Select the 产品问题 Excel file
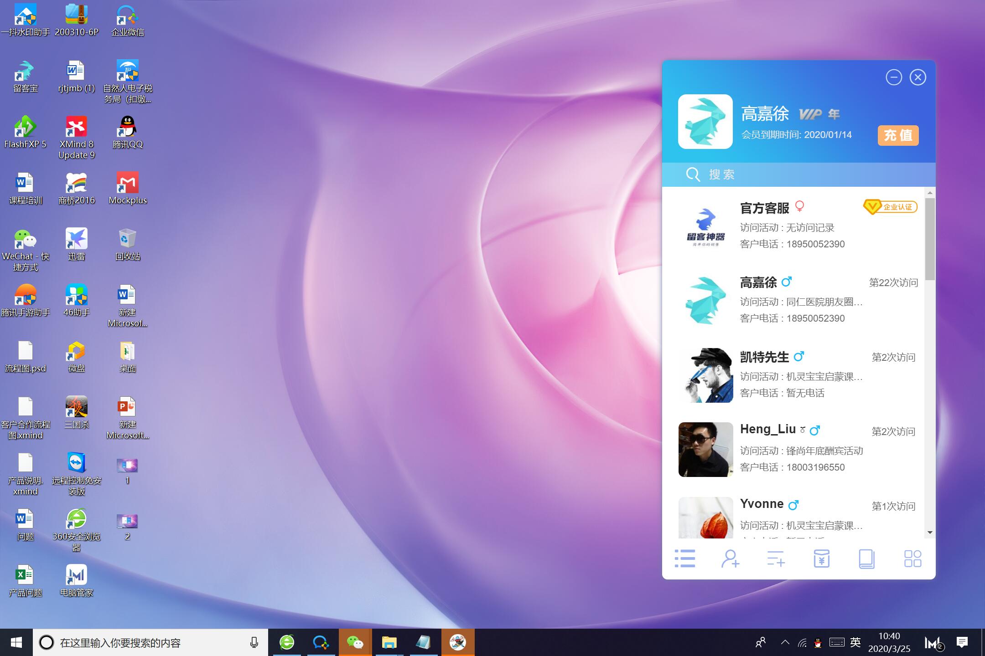 pos(26,581)
